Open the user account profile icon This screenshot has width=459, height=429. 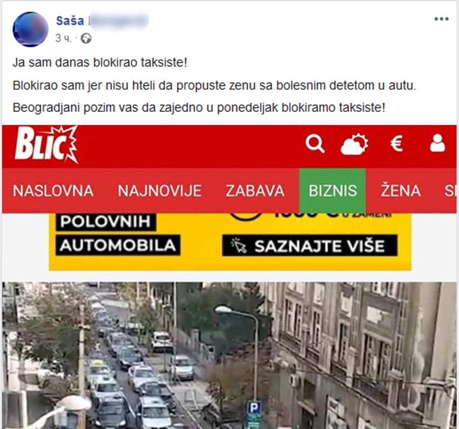pos(437,143)
